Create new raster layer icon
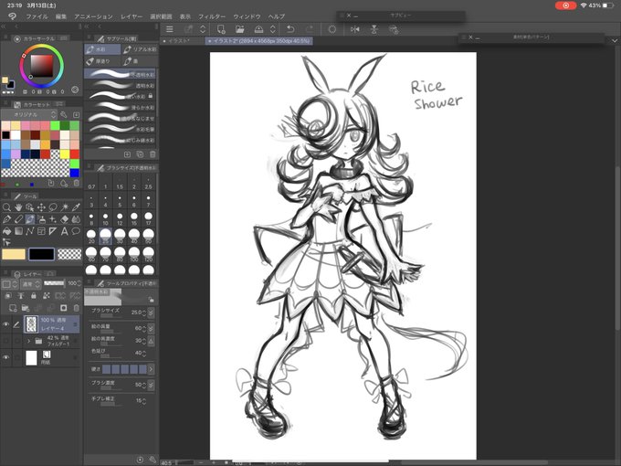 (12, 308)
